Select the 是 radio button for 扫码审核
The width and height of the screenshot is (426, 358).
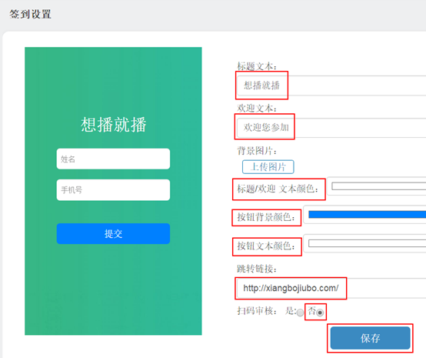pyautogui.click(x=300, y=313)
